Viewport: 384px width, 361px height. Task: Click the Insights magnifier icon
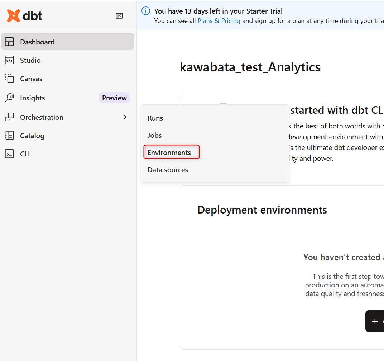click(9, 98)
